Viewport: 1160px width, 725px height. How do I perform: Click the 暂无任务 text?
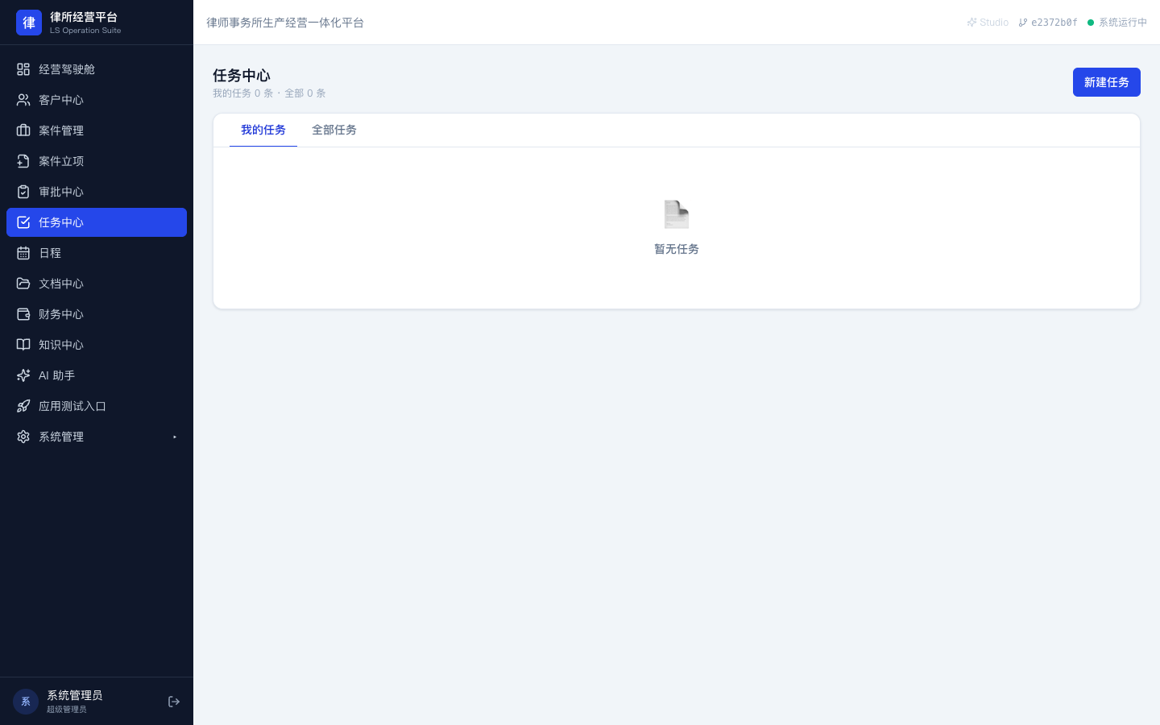click(x=677, y=250)
